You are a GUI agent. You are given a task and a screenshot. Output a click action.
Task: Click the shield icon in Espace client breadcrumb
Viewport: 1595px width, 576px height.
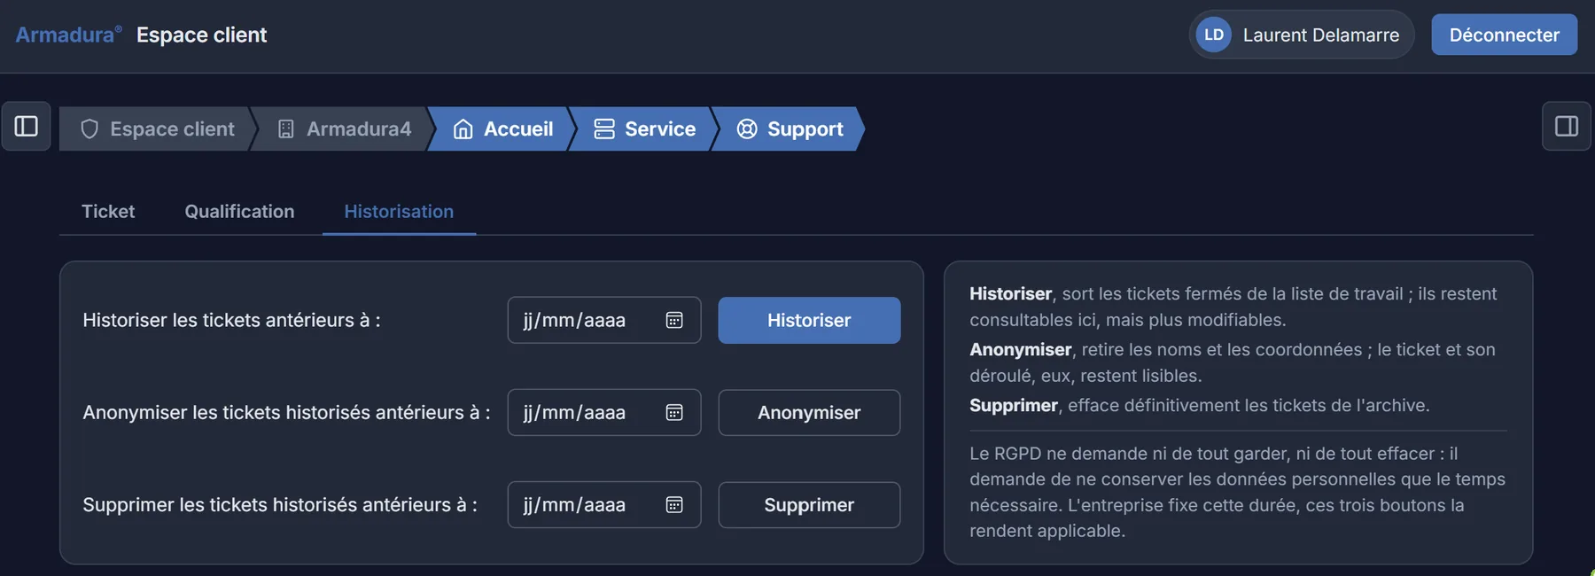[x=89, y=129]
